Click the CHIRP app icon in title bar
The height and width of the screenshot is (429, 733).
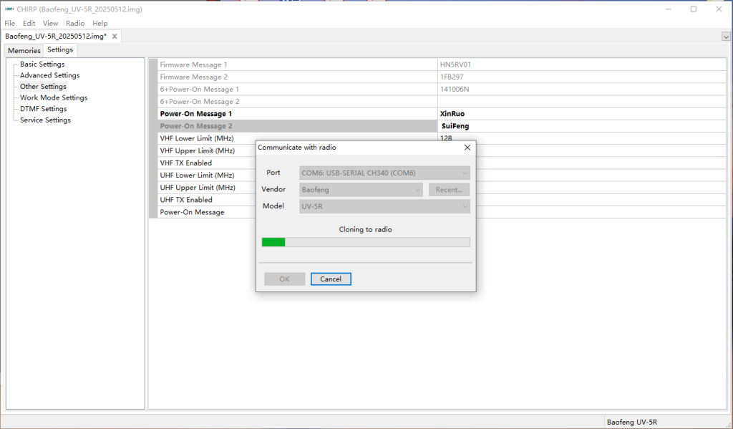point(9,9)
